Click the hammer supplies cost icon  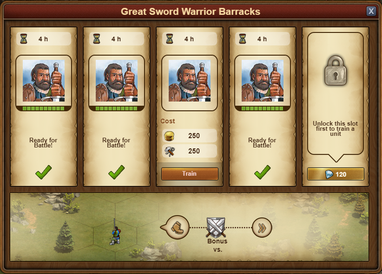coord(170,151)
